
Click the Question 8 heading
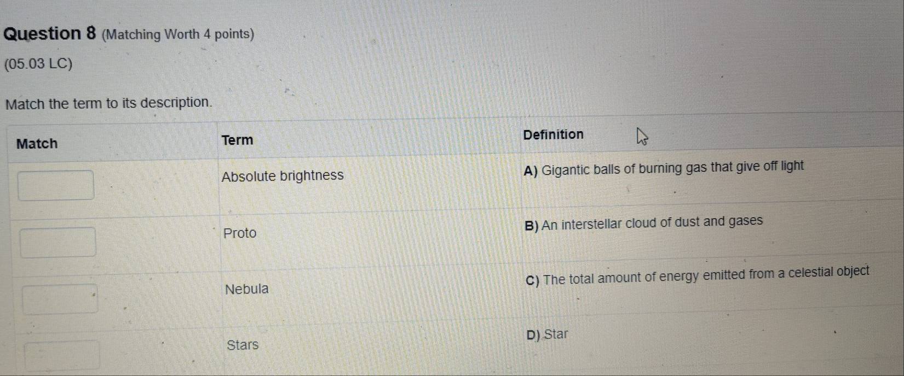pos(50,33)
